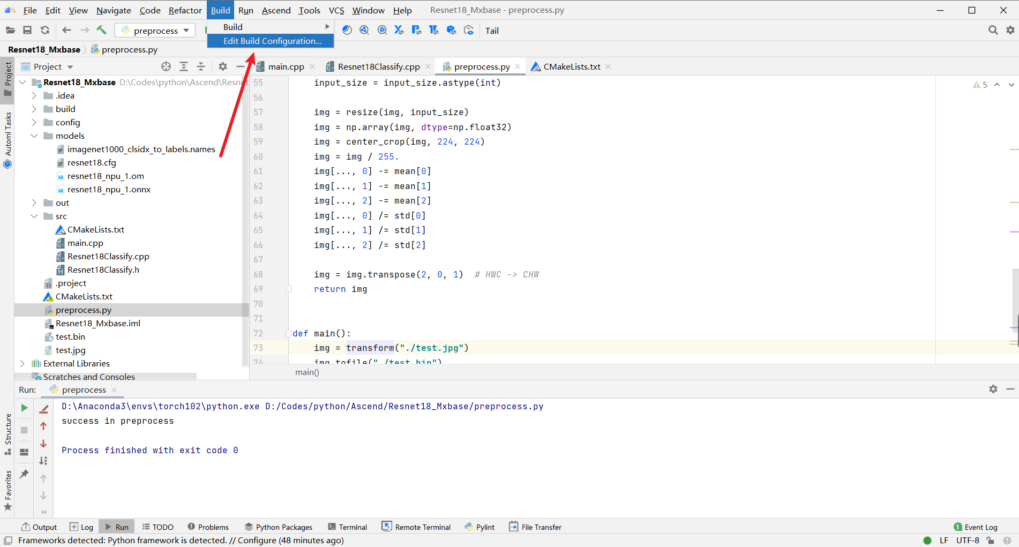Expand the .idea folder
This screenshot has width=1019, height=547.
tap(34, 95)
